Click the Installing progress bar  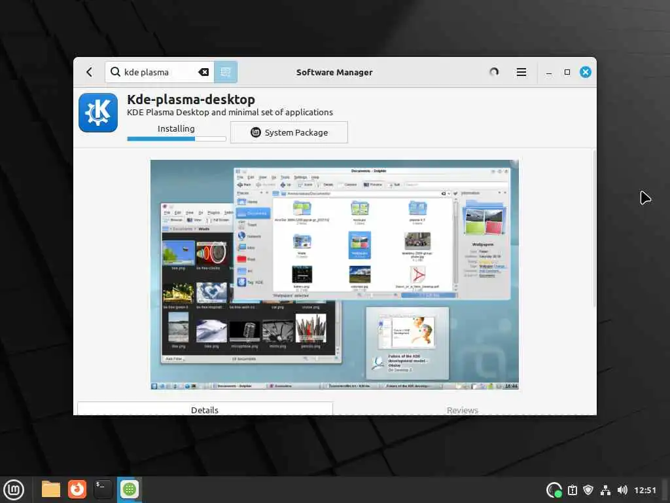tap(177, 139)
